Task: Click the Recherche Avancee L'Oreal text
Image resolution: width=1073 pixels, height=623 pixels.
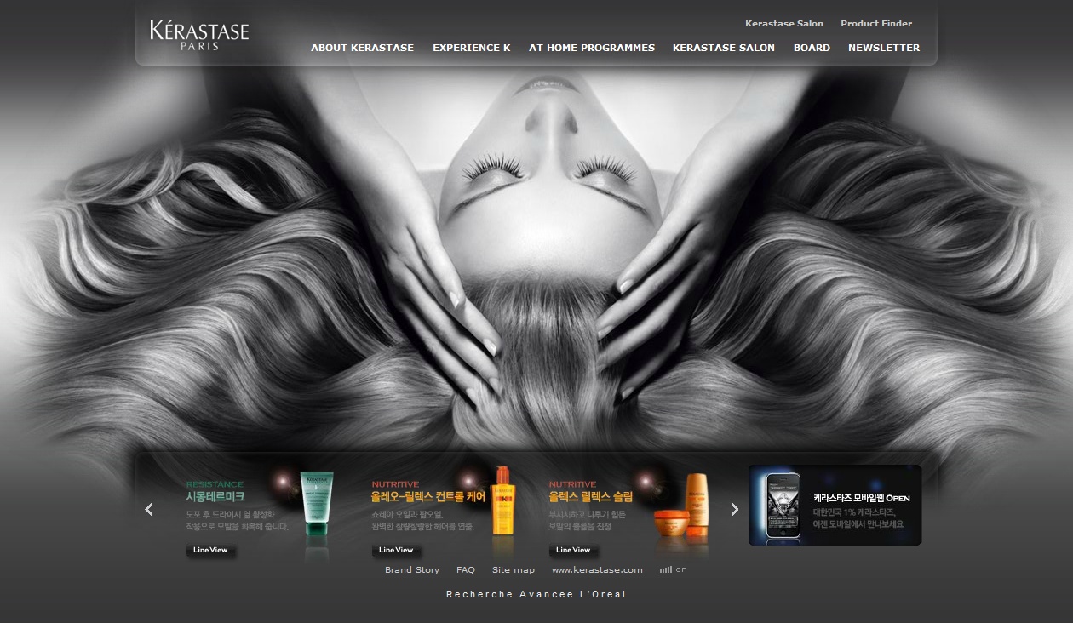Action: point(536,594)
